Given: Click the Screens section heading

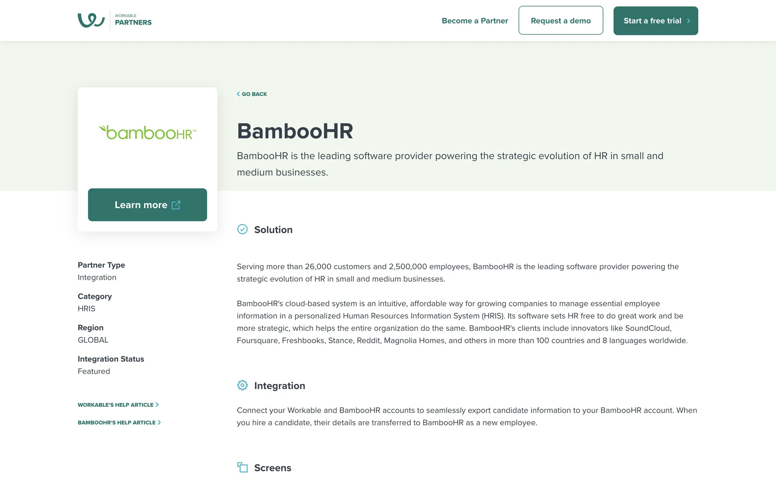Looking at the screenshot, I should coord(273,468).
